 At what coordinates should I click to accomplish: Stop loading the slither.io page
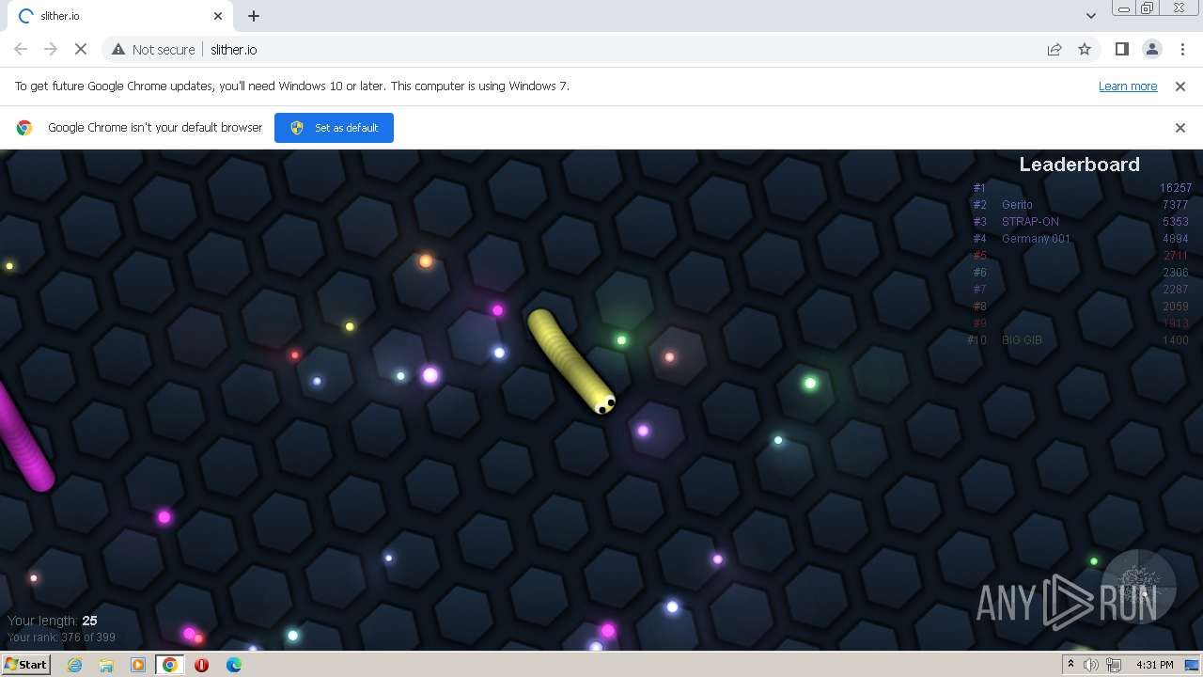pyautogui.click(x=81, y=49)
